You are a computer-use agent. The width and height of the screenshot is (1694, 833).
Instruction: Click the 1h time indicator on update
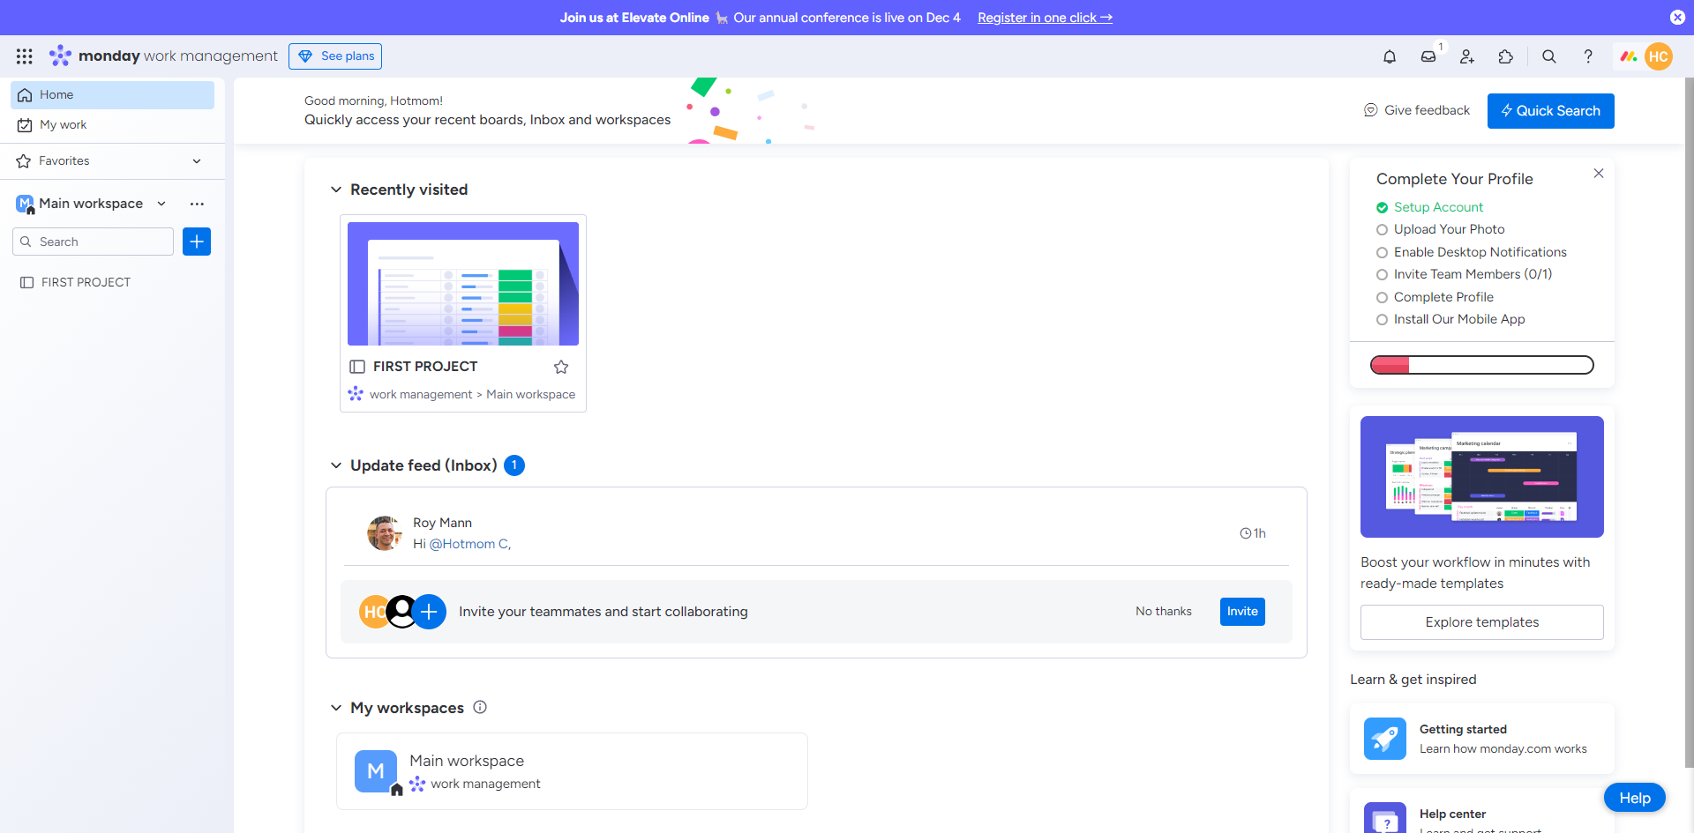coord(1253,533)
